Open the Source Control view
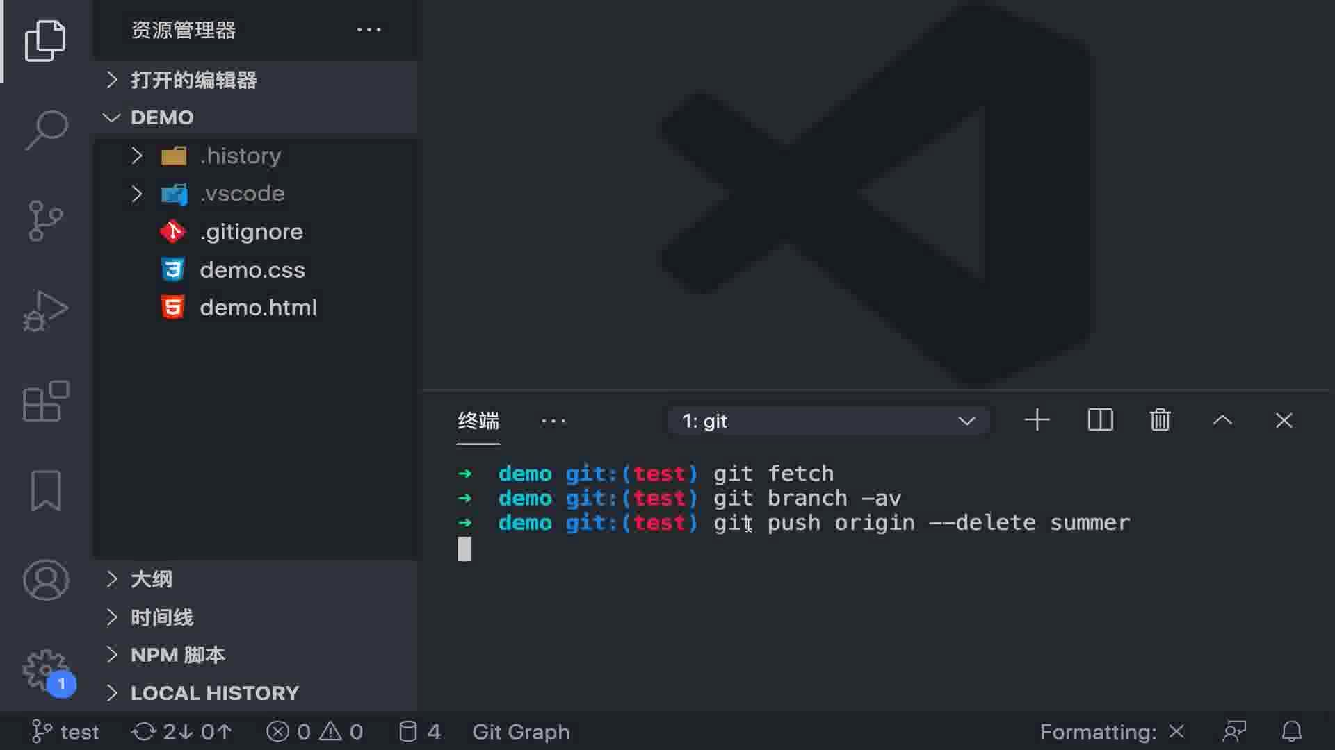The height and width of the screenshot is (750, 1335). (45, 221)
